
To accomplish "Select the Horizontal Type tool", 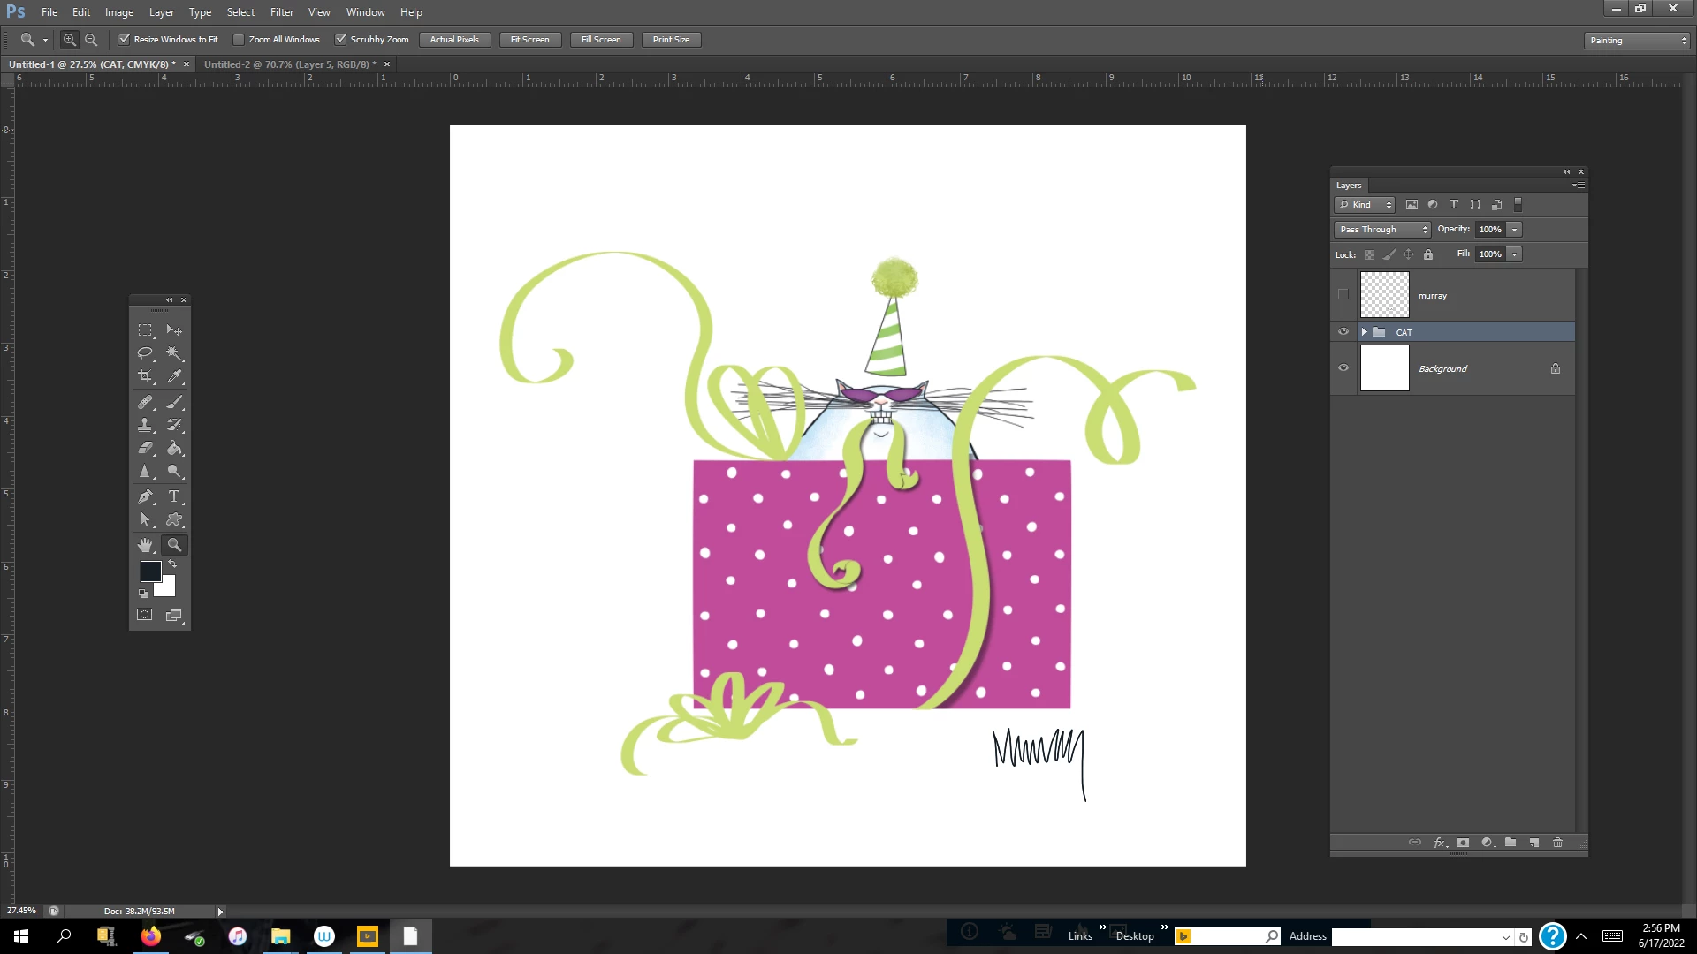I will pyautogui.click(x=174, y=496).
